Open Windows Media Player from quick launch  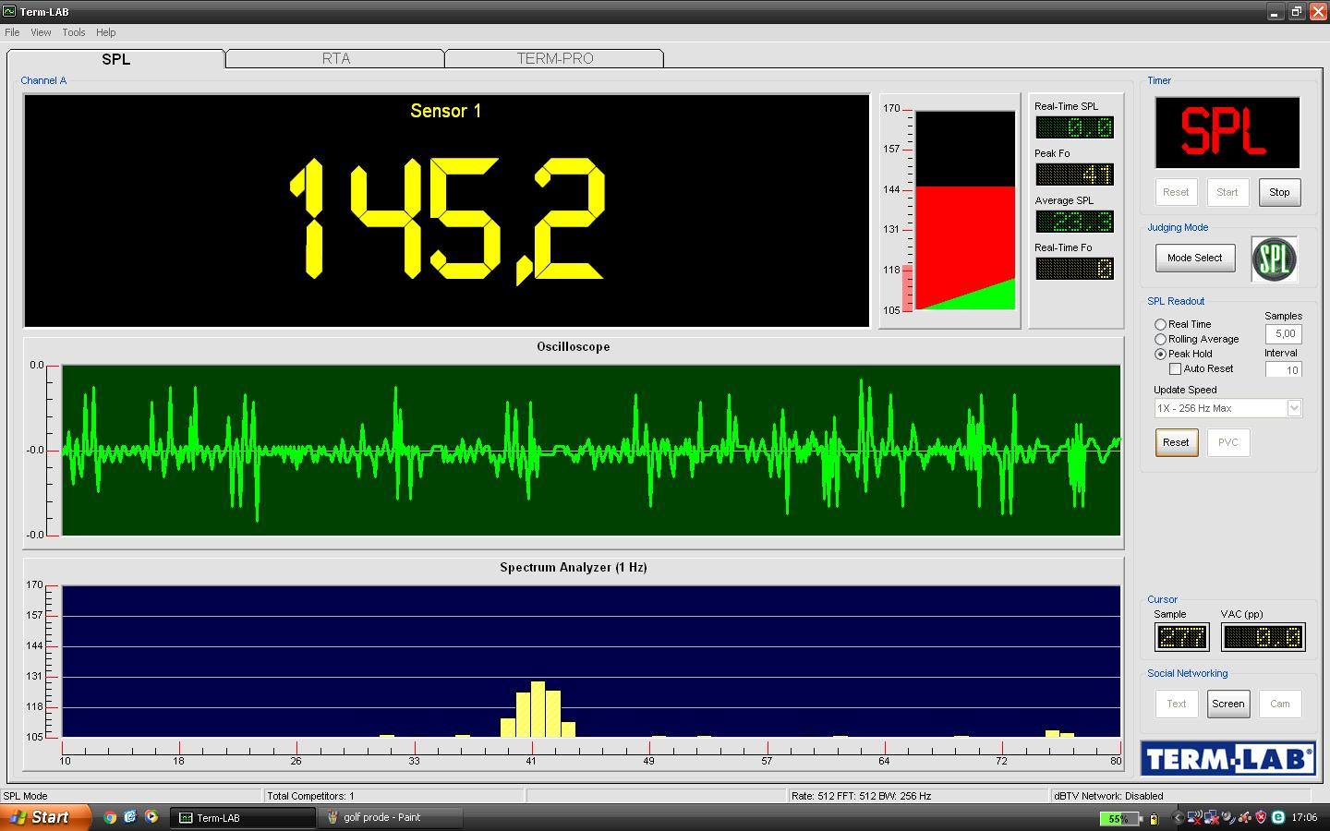151,817
